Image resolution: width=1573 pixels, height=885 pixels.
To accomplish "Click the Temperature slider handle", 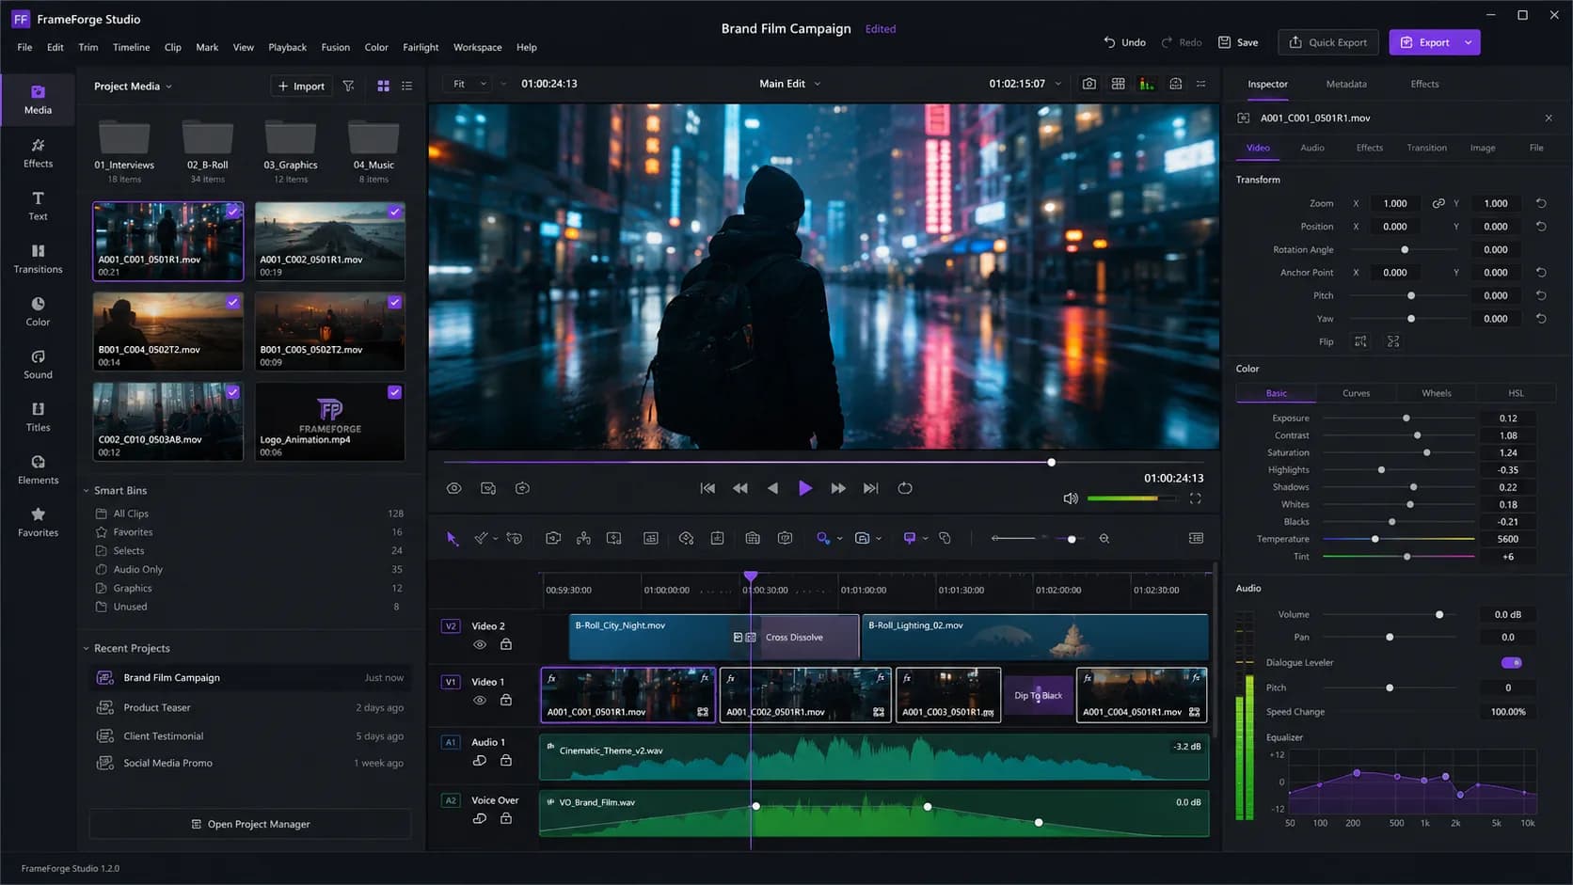I will click(1374, 539).
